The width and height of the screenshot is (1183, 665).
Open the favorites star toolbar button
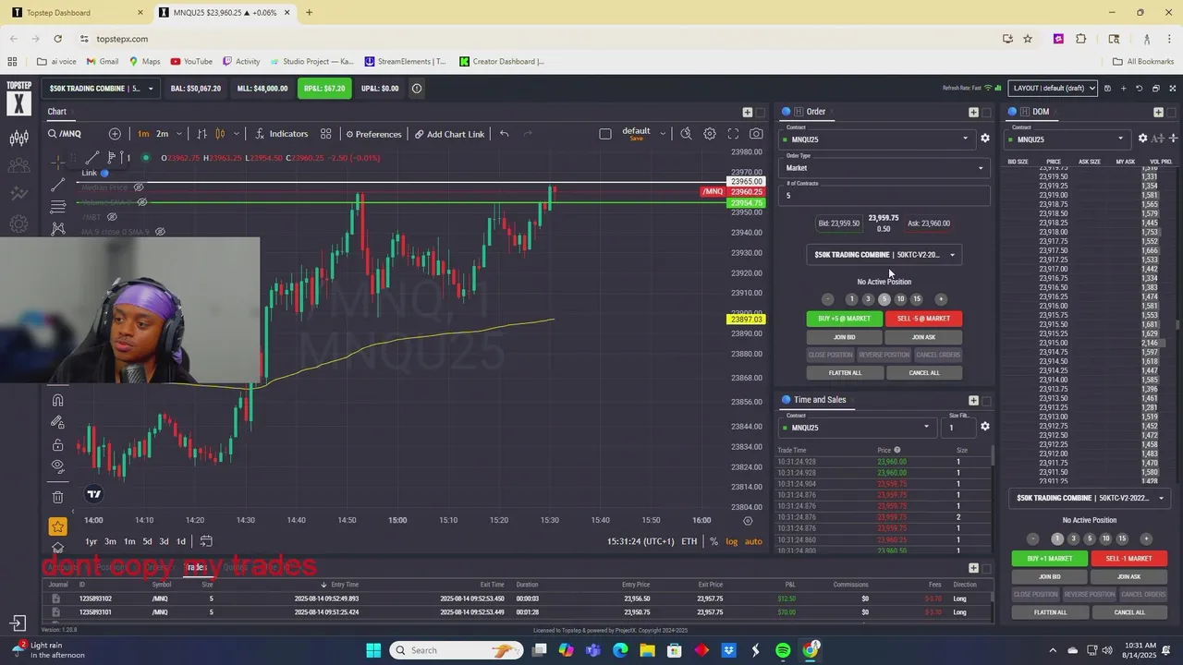point(58,526)
